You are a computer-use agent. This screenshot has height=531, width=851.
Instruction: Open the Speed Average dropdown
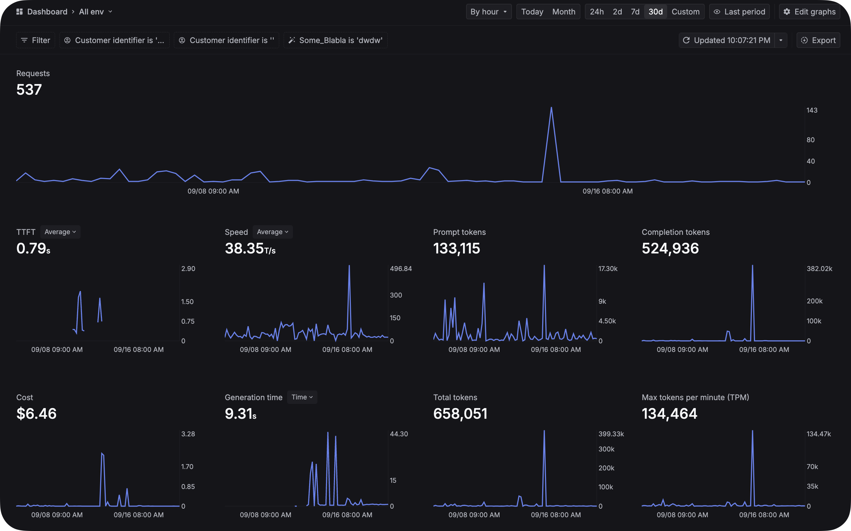273,232
